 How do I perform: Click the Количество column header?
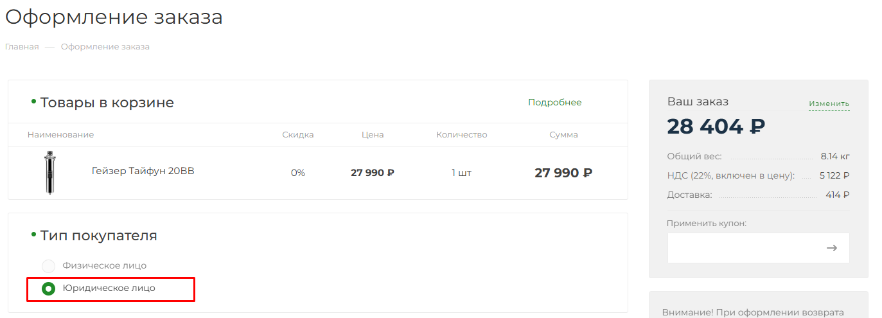pyautogui.click(x=461, y=135)
